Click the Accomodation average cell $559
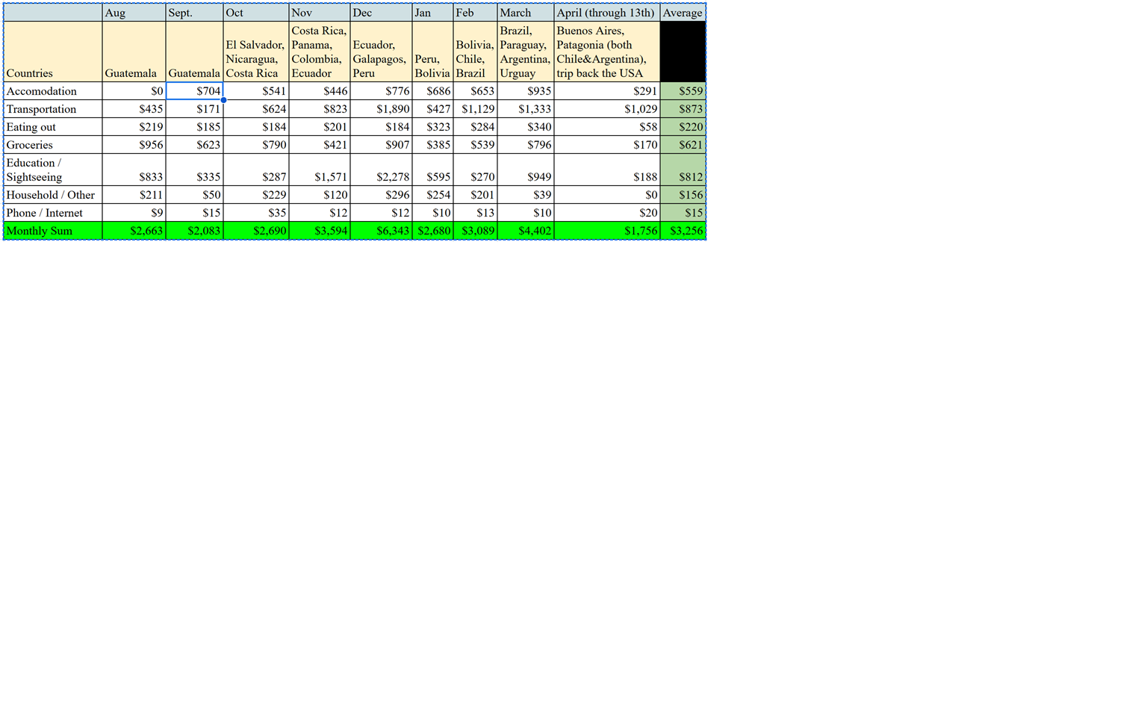Image resolution: width=1147 pixels, height=717 pixels. pyautogui.click(x=683, y=91)
